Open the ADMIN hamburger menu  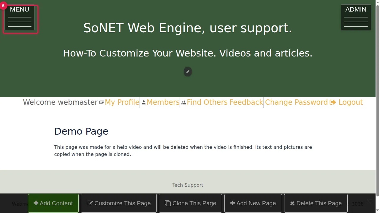(356, 17)
